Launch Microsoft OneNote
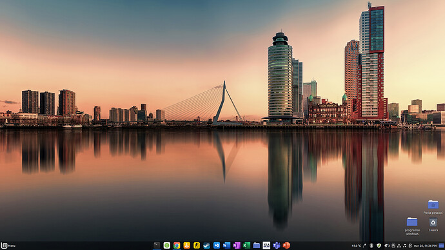 237,245
